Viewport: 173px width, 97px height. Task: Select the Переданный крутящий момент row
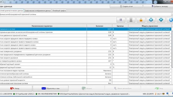86,67
